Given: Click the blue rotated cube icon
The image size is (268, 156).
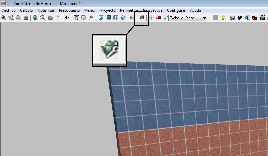Looking at the screenshot, I should (123, 18).
